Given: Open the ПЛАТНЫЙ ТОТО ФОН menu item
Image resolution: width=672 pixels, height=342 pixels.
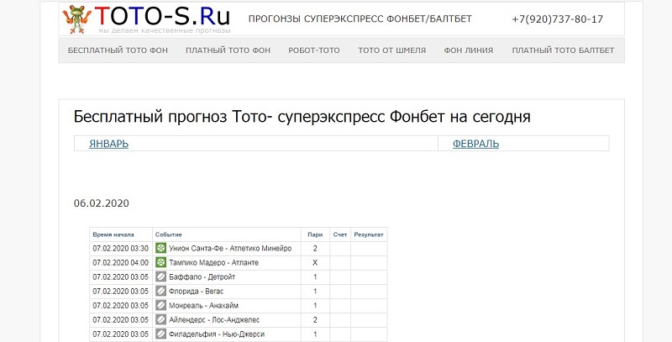Looking at the screenshot, I should pyautogui.click(x=228, y=50).
